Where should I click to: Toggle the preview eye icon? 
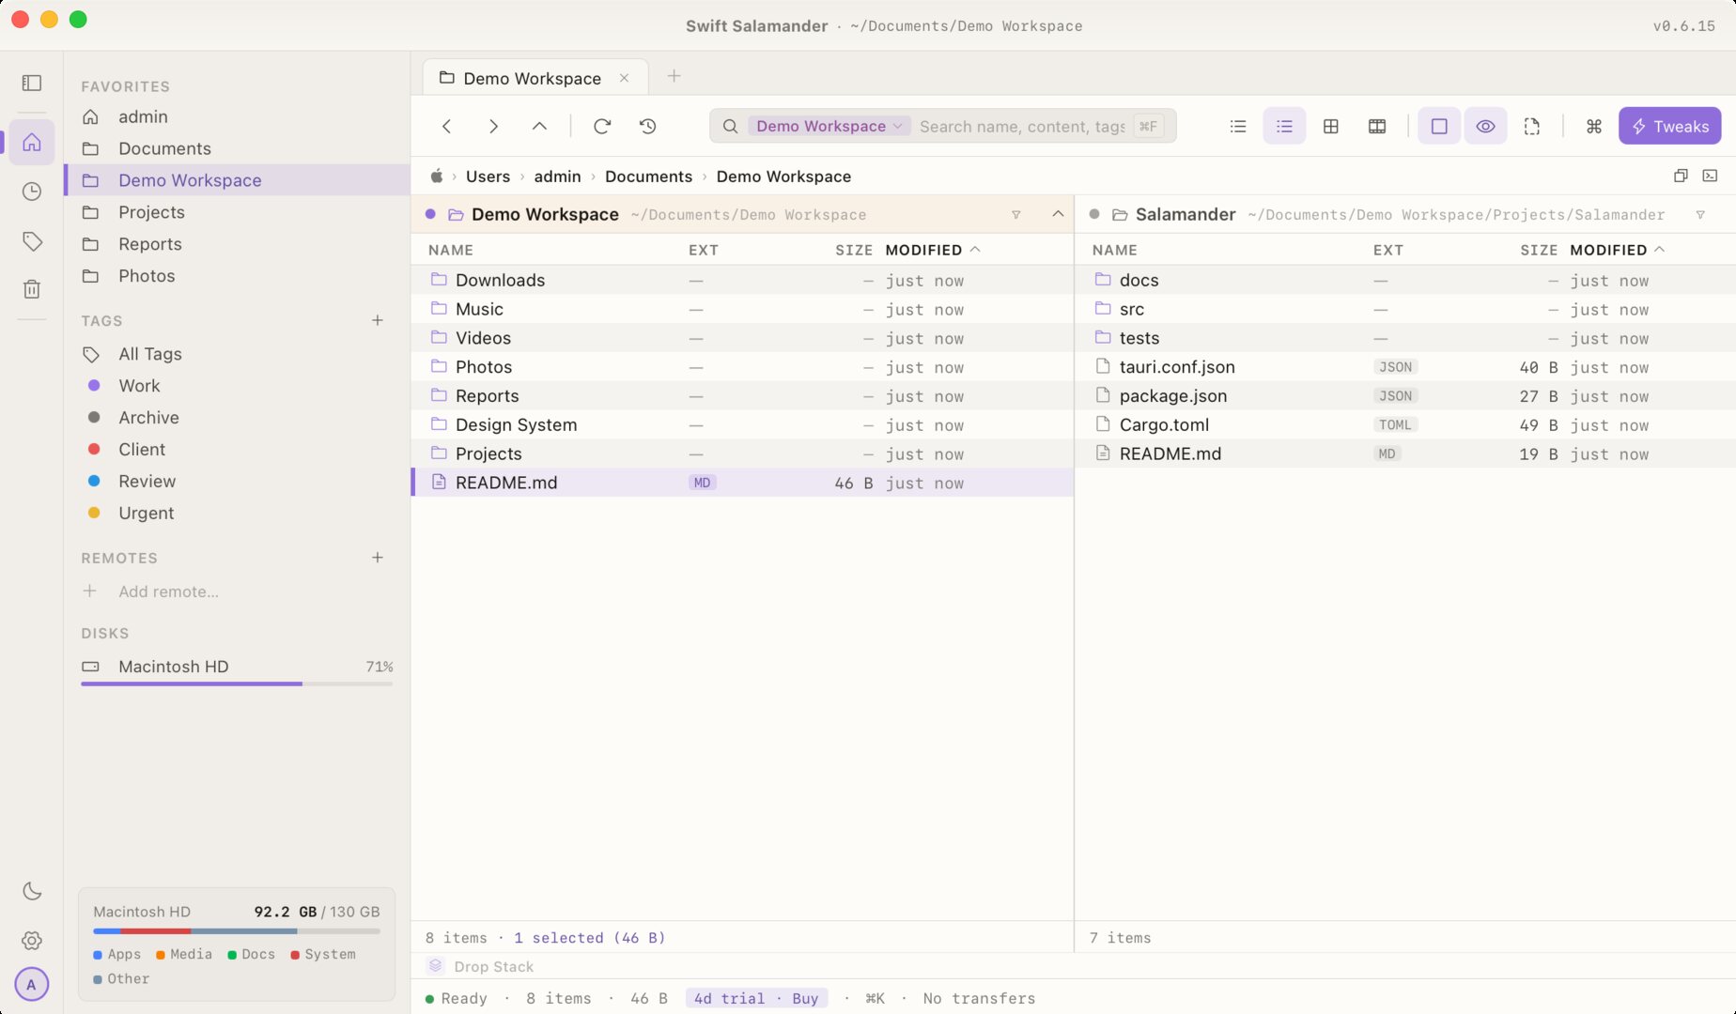tap(1485, 126)
